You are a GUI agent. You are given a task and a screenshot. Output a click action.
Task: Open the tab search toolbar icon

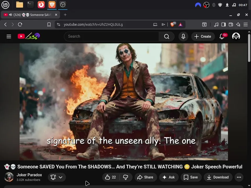204,25
